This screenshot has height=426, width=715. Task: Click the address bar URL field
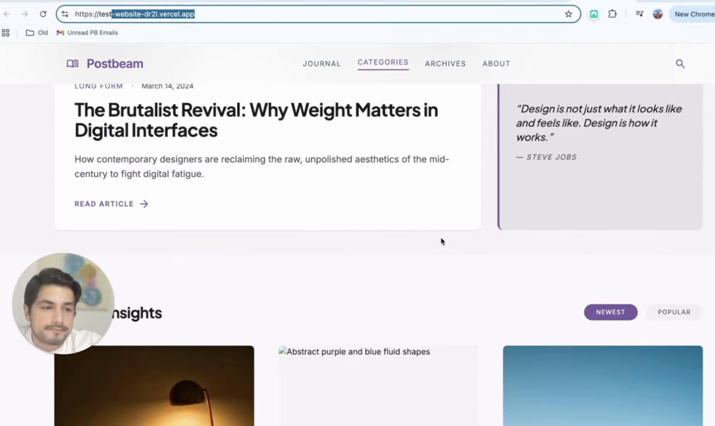point(318,14)
